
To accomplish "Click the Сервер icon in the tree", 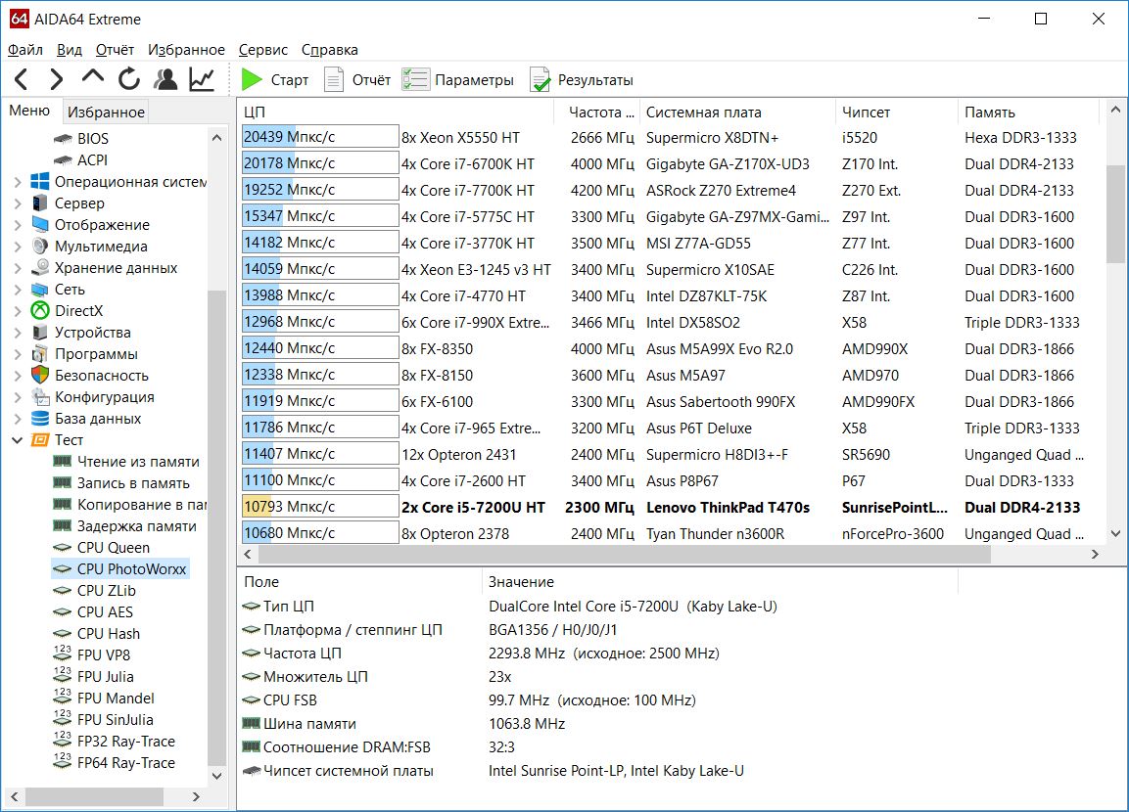I will pyautogui.click(x=40, y=203).
